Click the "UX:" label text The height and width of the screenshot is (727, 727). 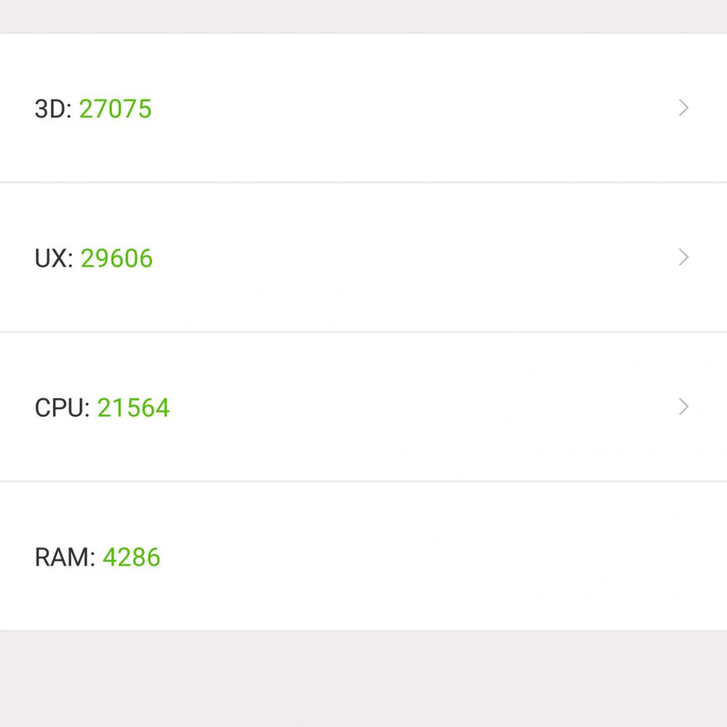tap(54, 258)
